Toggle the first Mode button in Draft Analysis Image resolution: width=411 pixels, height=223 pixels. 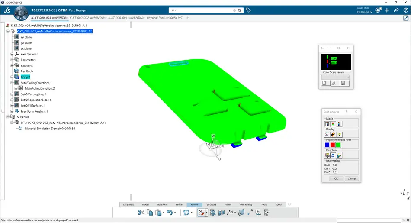(327, 124)
